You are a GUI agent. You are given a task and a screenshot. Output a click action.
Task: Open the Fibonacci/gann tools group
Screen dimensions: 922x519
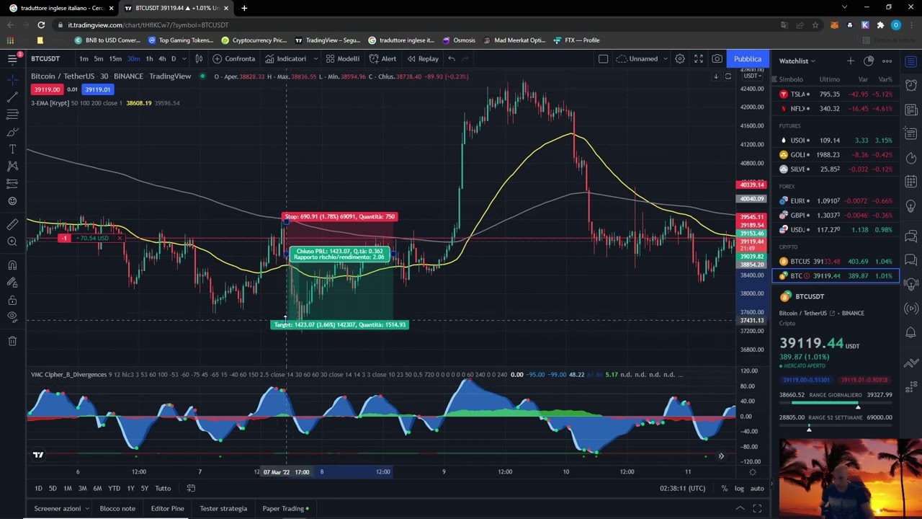tap(12, 114)
